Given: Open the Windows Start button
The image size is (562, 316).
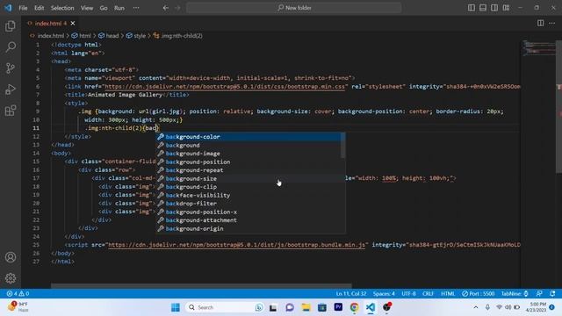Looking at the screenshot, I should pyautogui.click(x=176, y=307).
